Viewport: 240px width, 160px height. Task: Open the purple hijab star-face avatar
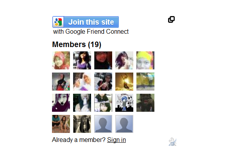61,103
